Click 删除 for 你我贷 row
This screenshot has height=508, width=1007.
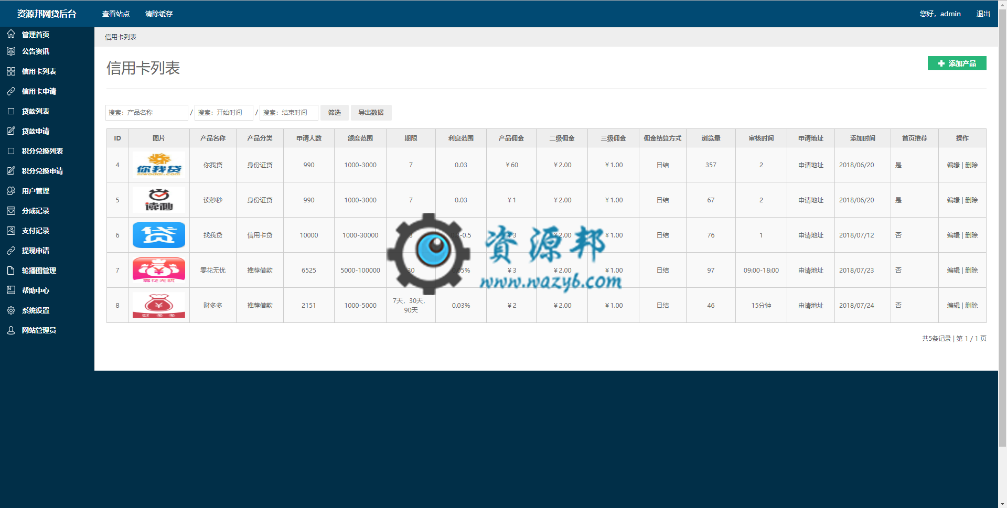coord(971,165)
